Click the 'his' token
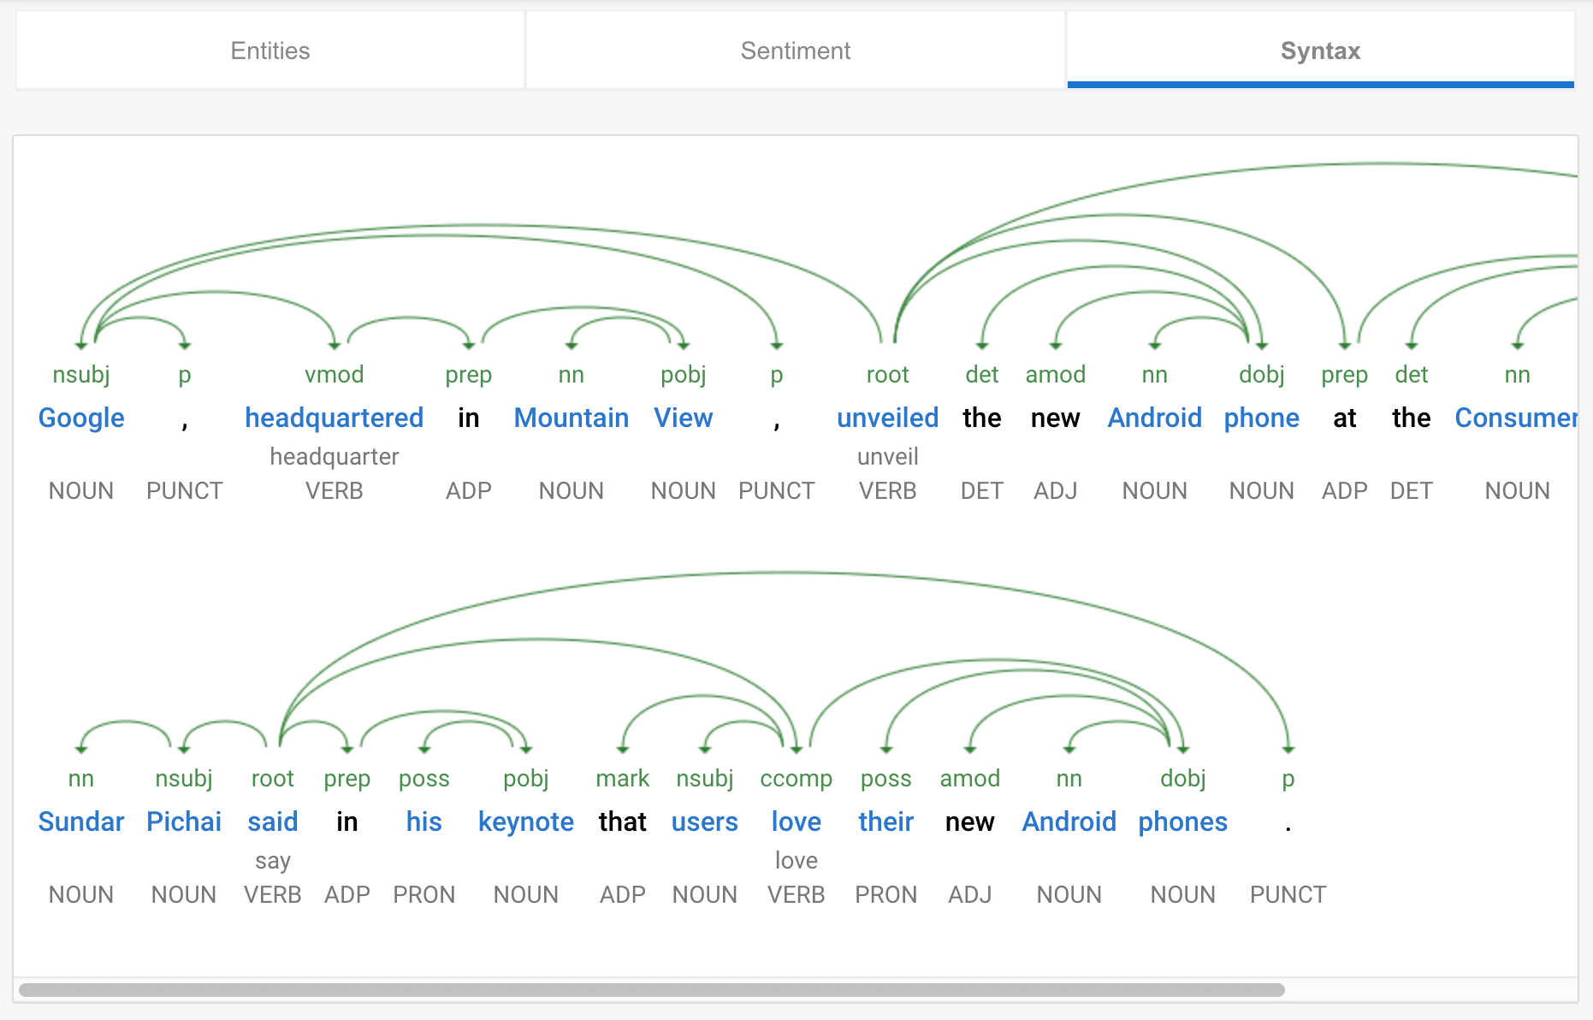1593x1020 pixels. [x=423, y=821]
